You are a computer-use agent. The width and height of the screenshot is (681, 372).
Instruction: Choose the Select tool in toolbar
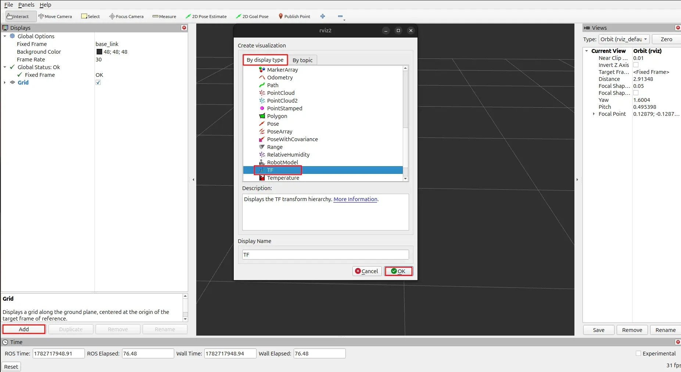pos(91,17)
